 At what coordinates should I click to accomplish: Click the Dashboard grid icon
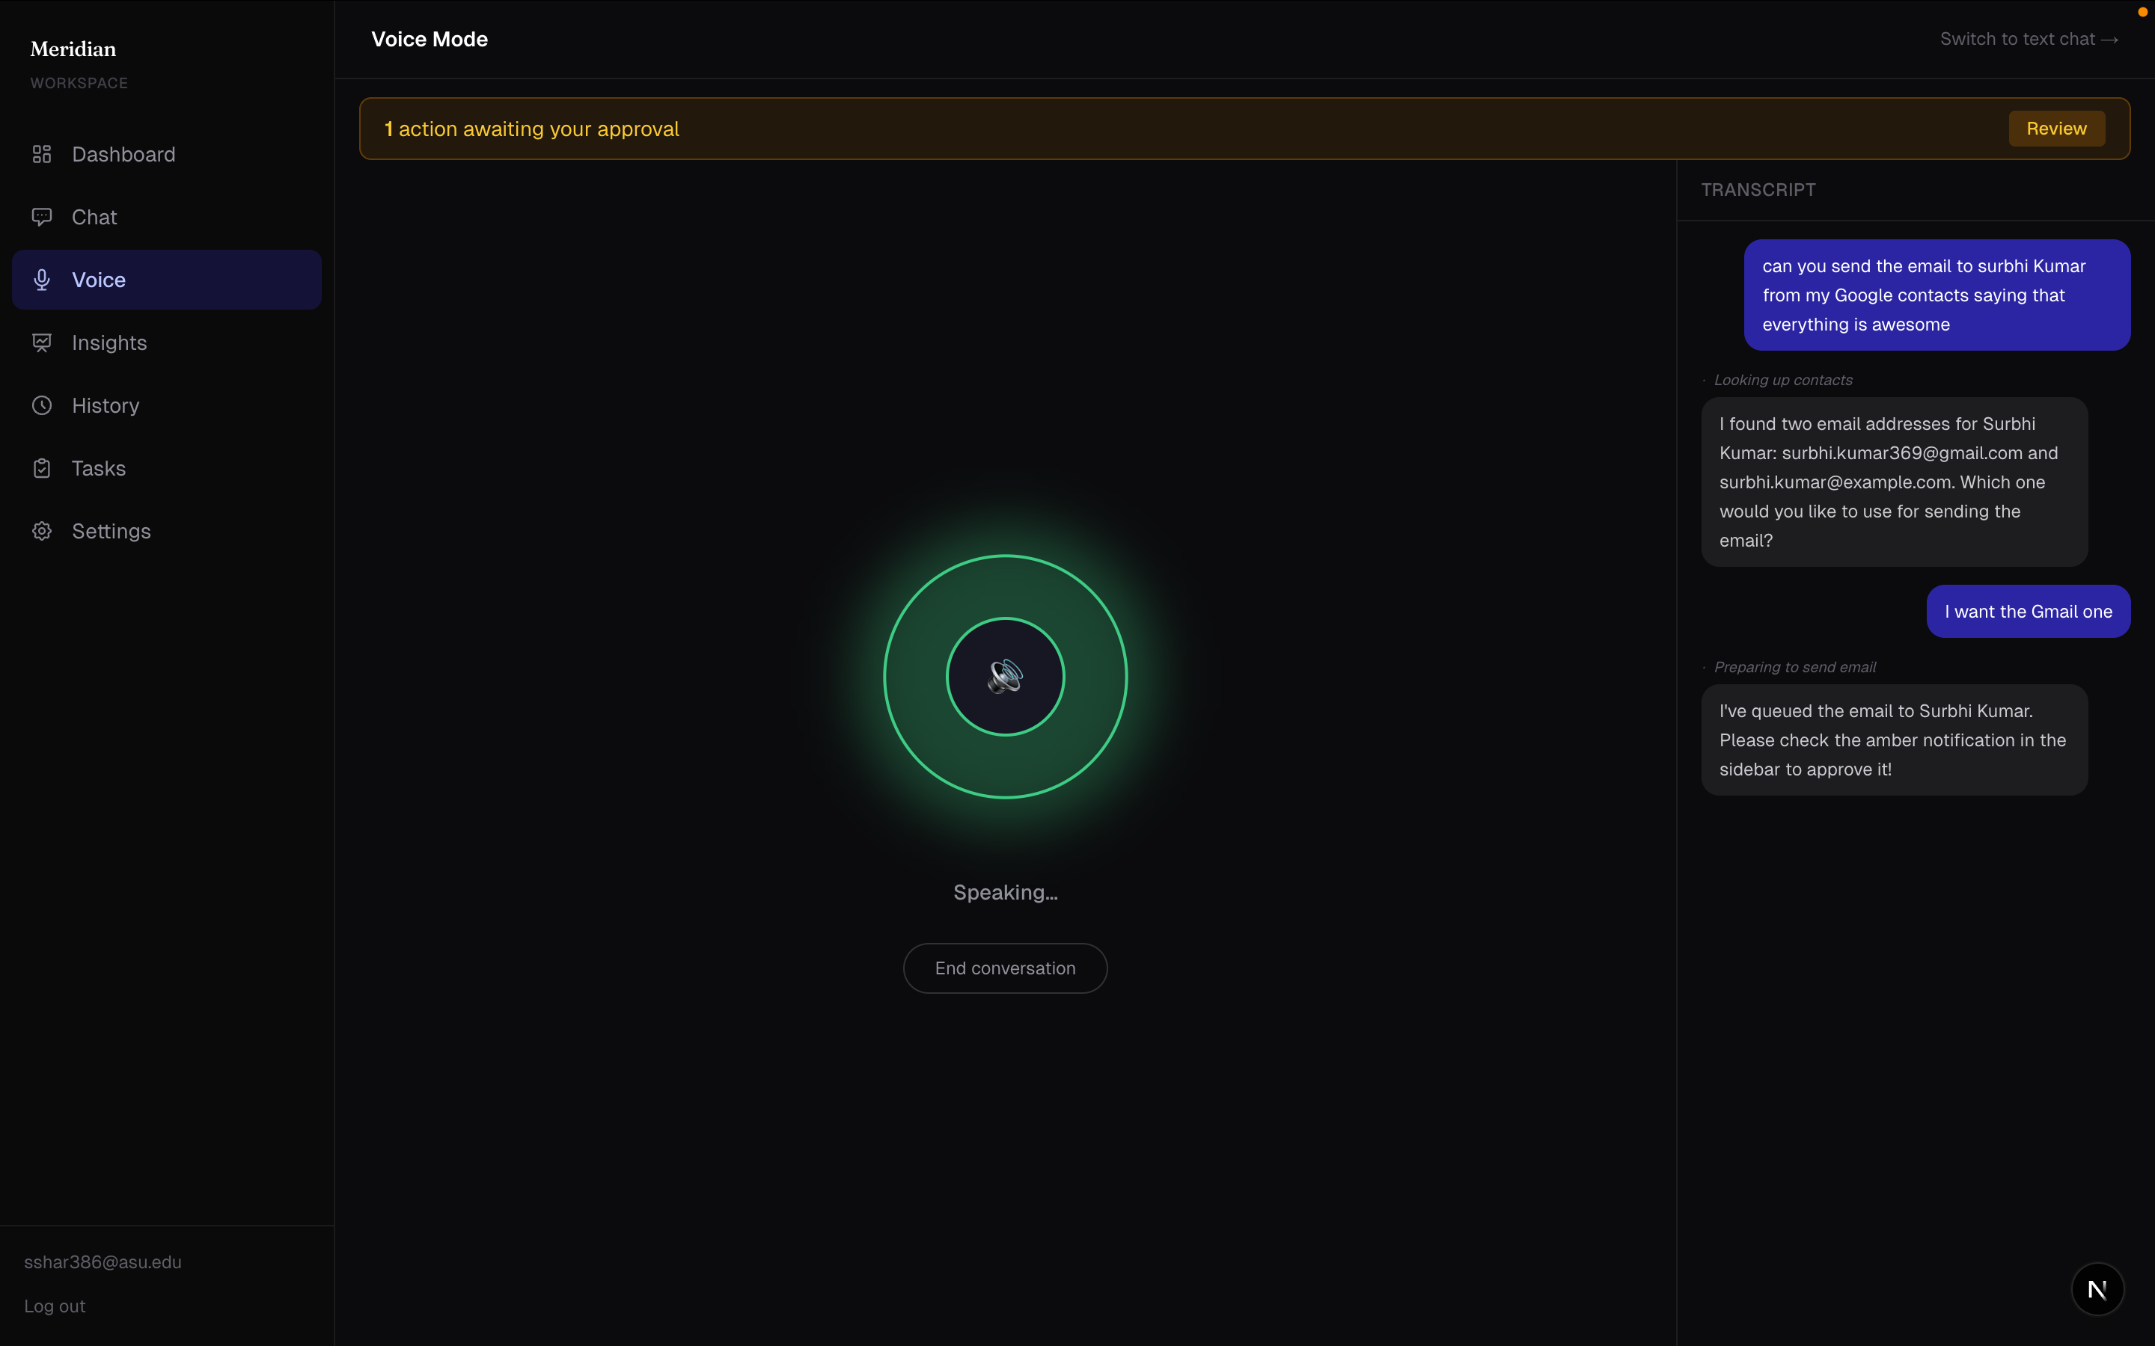click(x=42, y=154)
